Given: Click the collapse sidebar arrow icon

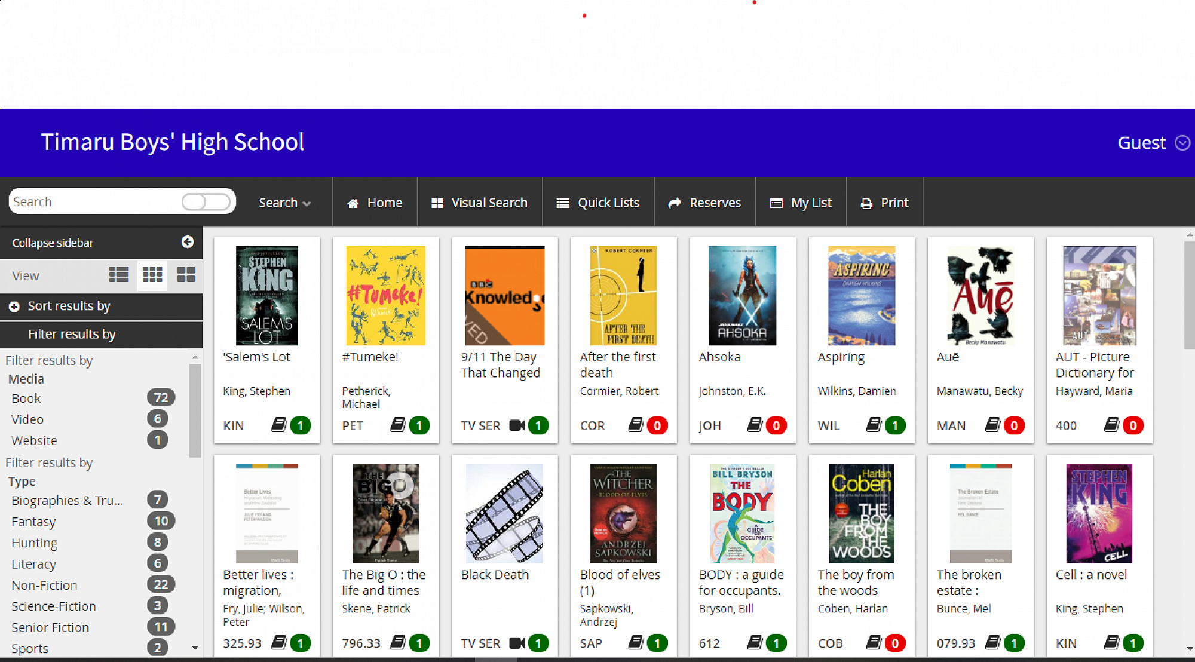Looking at the screenshot, I should 188,242.
